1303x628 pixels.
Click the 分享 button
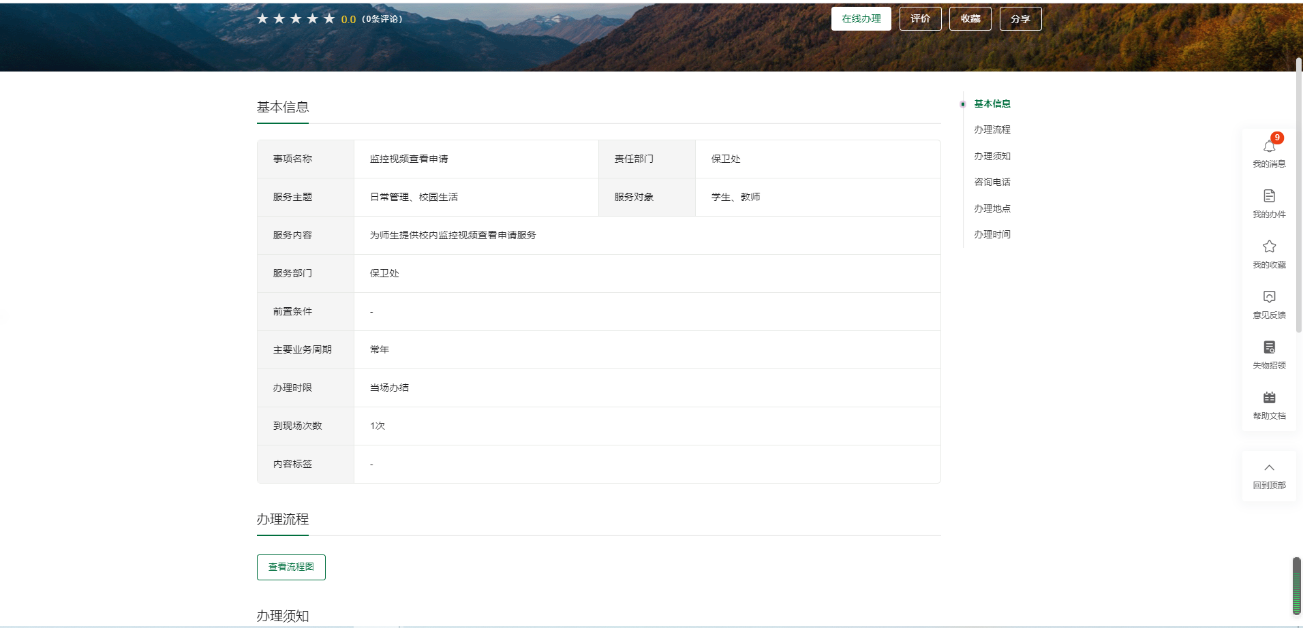click(1020, 19)
